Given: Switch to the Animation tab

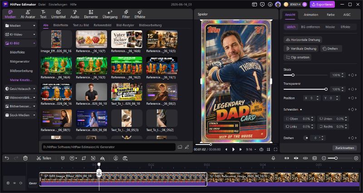Looking at the screenshot, I should click(x=311, y=14).
